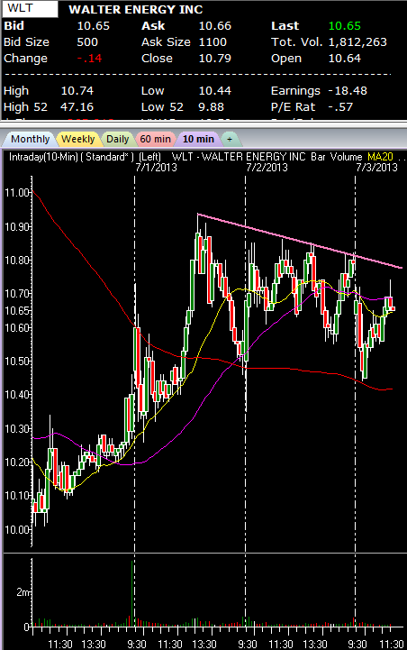Click the green Last price value
The width and height of the screenshot is (407, 650).
[x=345, y=26]
